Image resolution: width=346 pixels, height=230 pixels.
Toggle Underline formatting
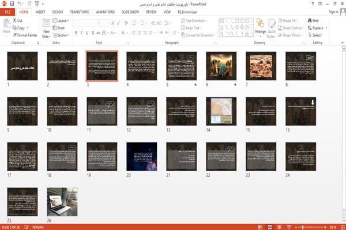tap(87, 33)
